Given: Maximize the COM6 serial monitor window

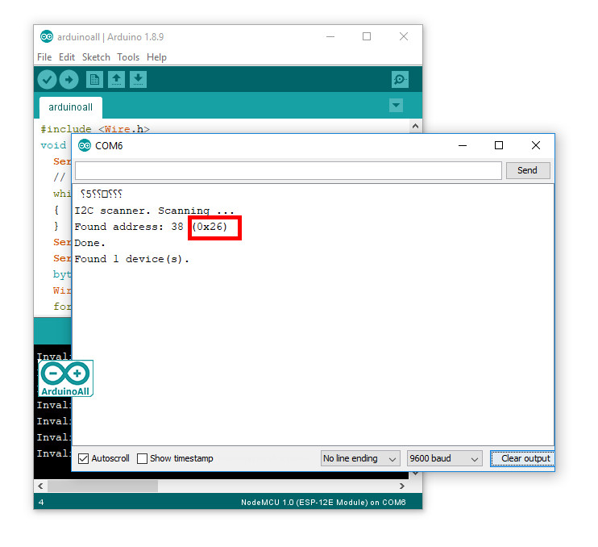Looking at the screenshot, I should pos(498,145).
